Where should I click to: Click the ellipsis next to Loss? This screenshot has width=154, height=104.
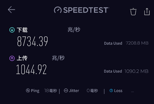point(132,91)
